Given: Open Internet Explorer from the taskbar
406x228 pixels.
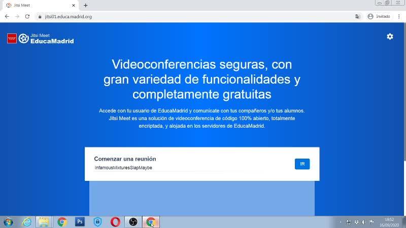Looking at the screenshot, I should coord(27,222).
